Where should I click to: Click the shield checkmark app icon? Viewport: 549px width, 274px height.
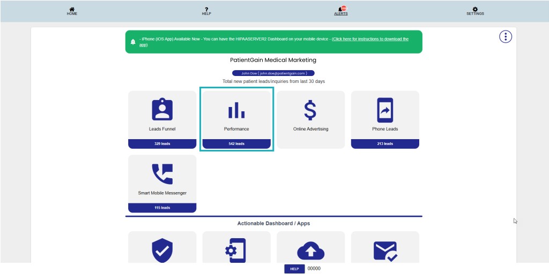coord(162,250)
